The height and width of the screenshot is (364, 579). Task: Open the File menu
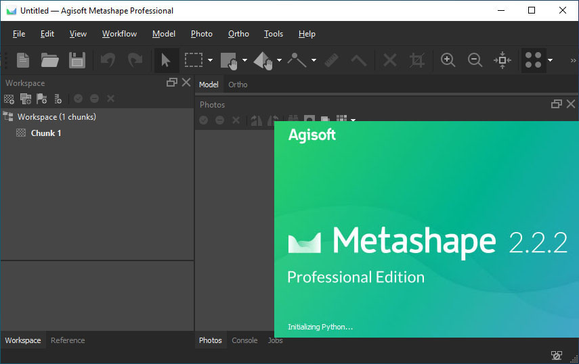coord(19,34)
